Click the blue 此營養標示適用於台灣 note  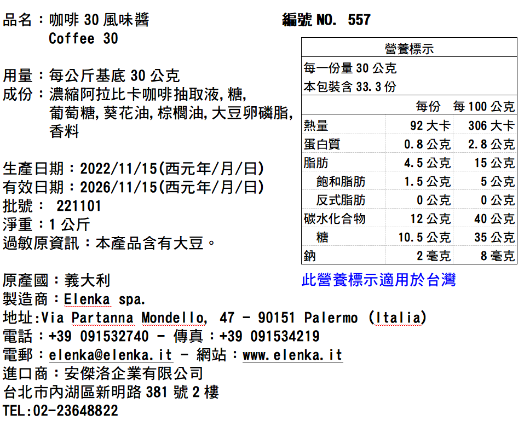click(x=378, y=280)
